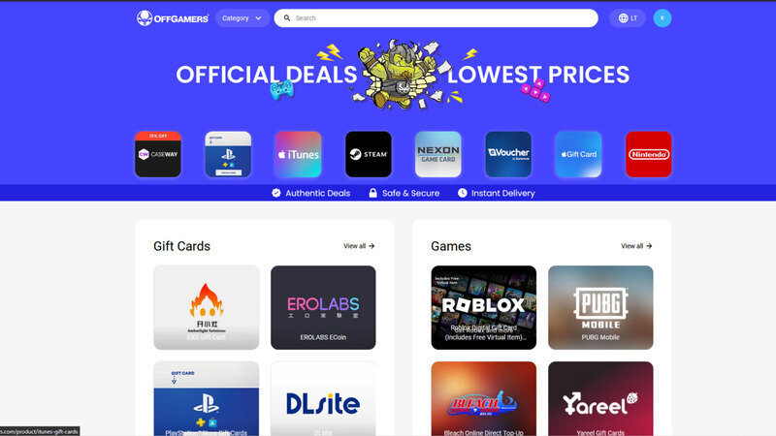Select the PUBG Mobile game card
Image resolution: width=776 pixels, height=436 pixels.
click(x=600, y=307)
